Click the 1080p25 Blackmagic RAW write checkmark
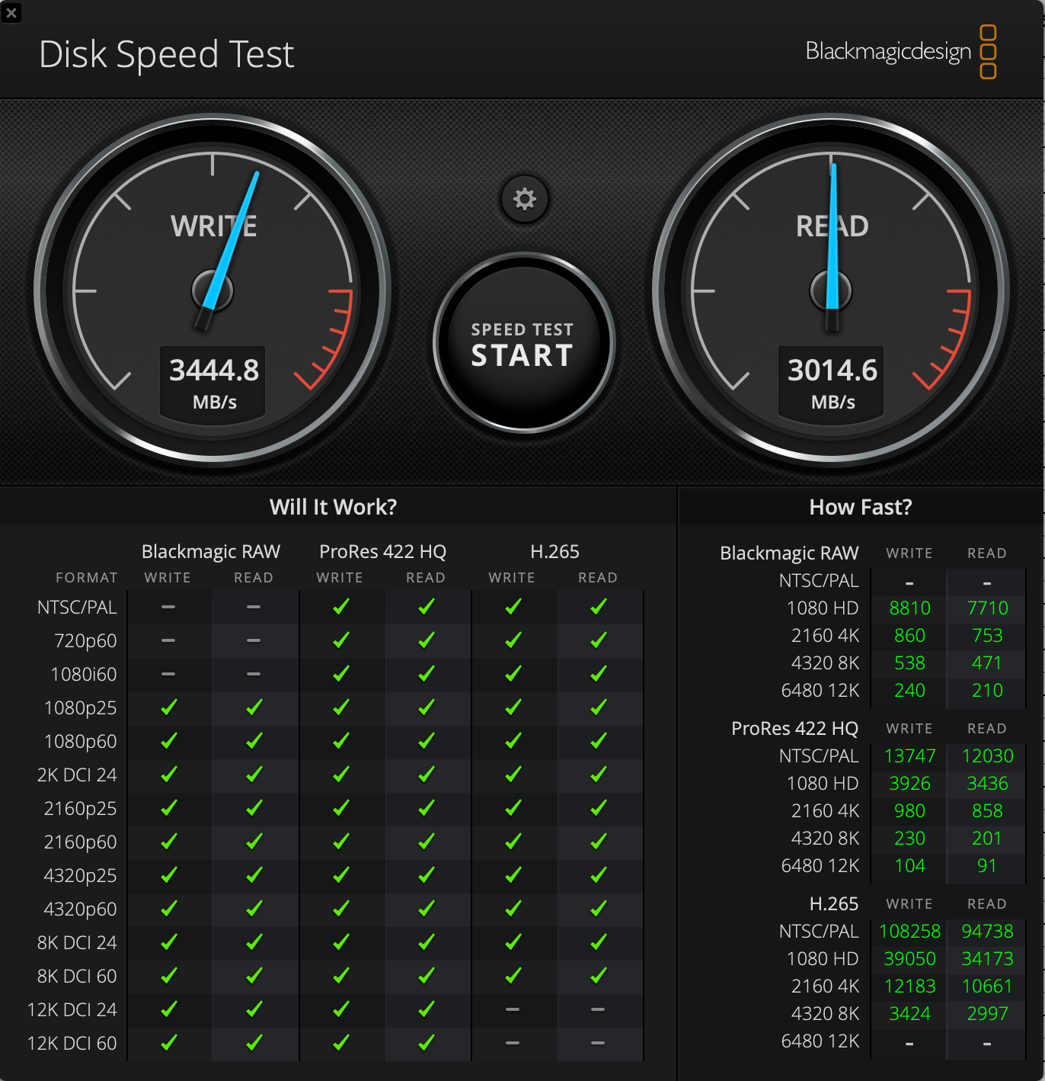The image size is (1045, 1081). click(x=168, y=707)
